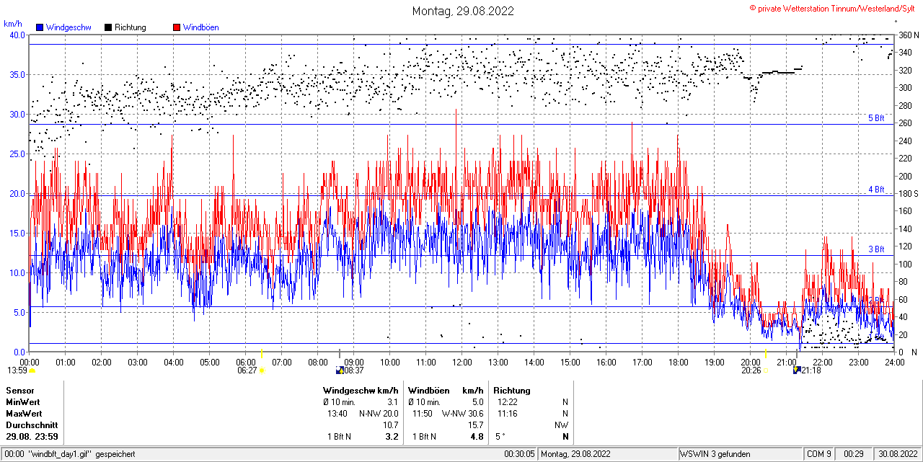Select the red Windböen legend swatch
Screen dimensions: 923x462
point(177,27)
